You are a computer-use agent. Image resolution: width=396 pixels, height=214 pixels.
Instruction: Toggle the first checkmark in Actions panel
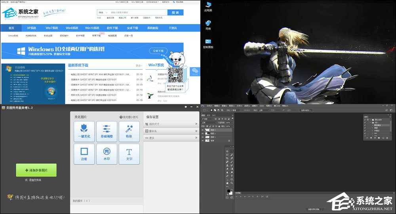point(365,119)
